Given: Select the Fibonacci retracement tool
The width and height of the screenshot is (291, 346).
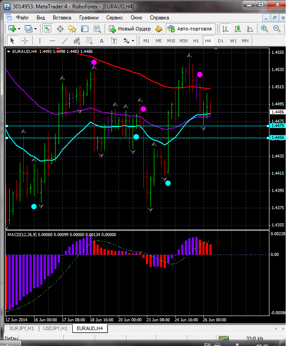Looking at the screenshot, I should 89,41.
